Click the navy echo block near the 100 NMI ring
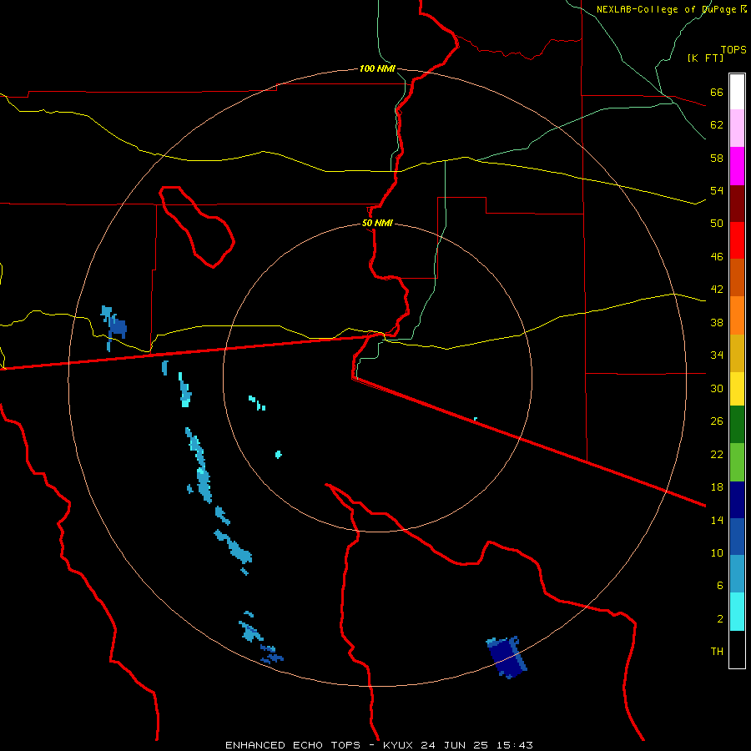Image resolution: width=751 pixels, height=751 pixels. click(507, 658)
